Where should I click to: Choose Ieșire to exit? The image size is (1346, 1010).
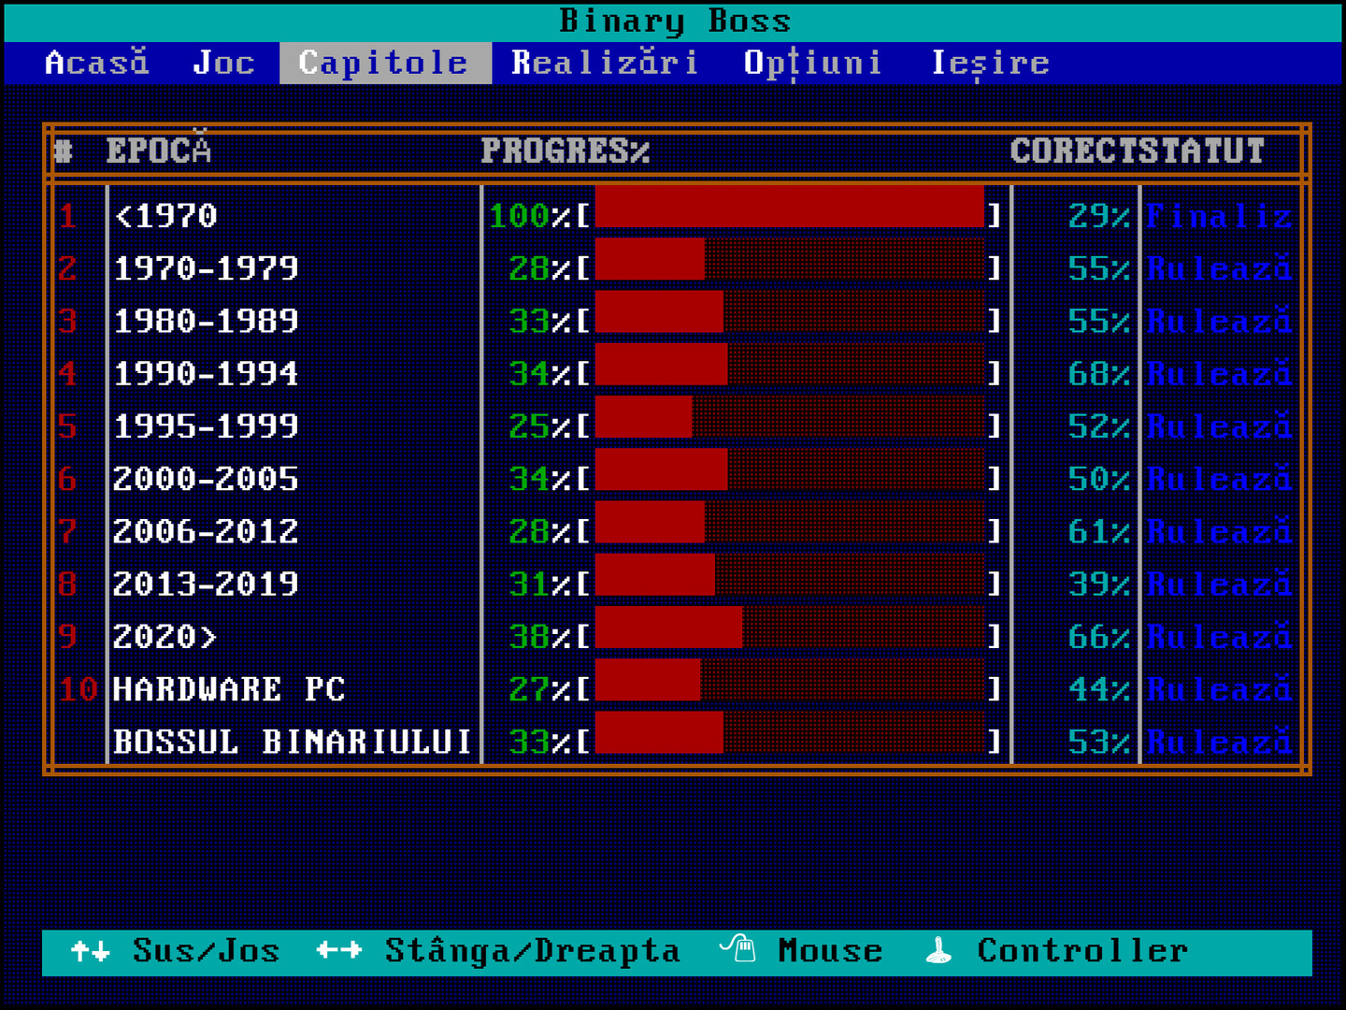[990, 63]
